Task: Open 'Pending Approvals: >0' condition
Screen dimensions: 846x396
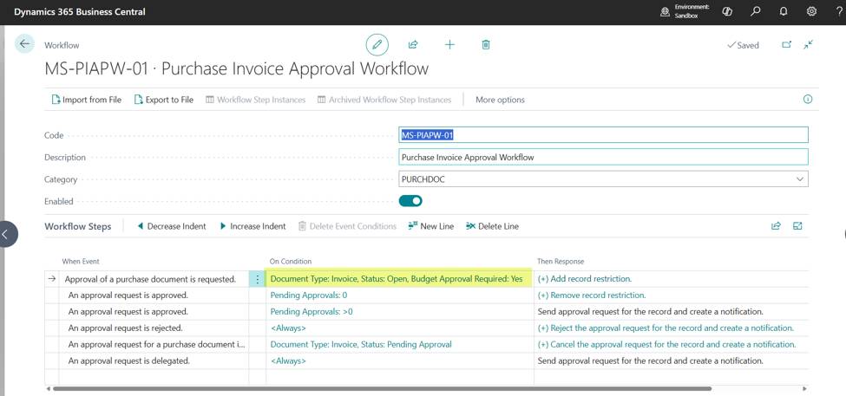Action: [312, 311]
